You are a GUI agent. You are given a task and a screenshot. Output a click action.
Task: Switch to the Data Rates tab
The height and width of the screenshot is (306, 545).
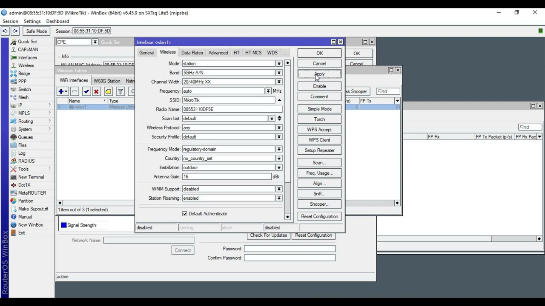pyautogui.click(x=192, y=53)
